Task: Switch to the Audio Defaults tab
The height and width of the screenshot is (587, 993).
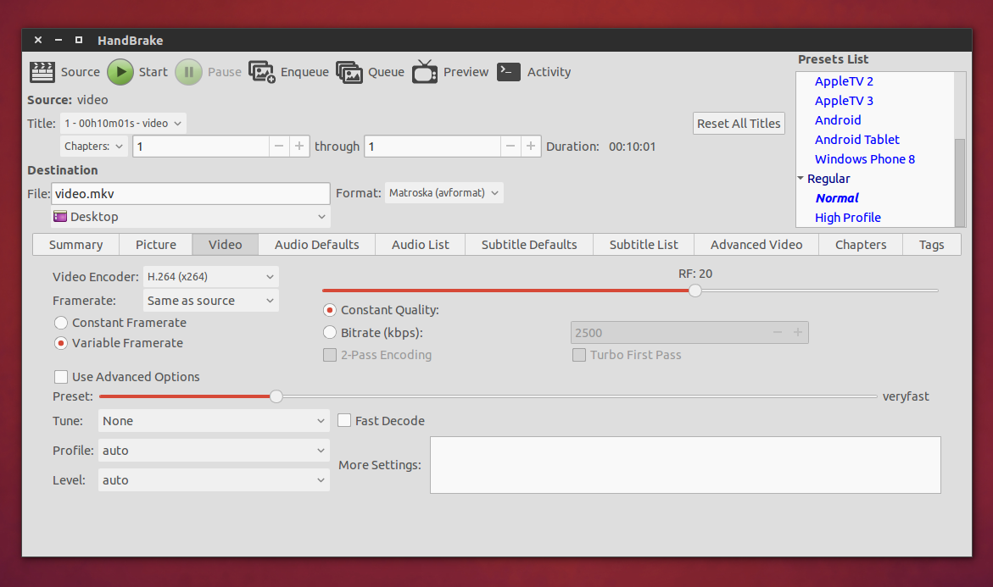Action: 316,245
